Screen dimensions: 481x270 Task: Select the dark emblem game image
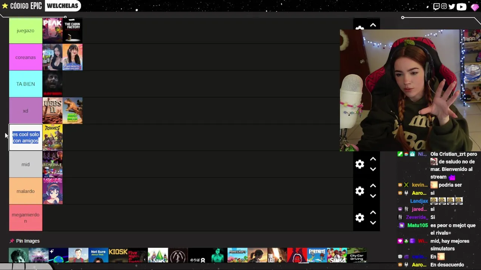click(x=178, y=255)
